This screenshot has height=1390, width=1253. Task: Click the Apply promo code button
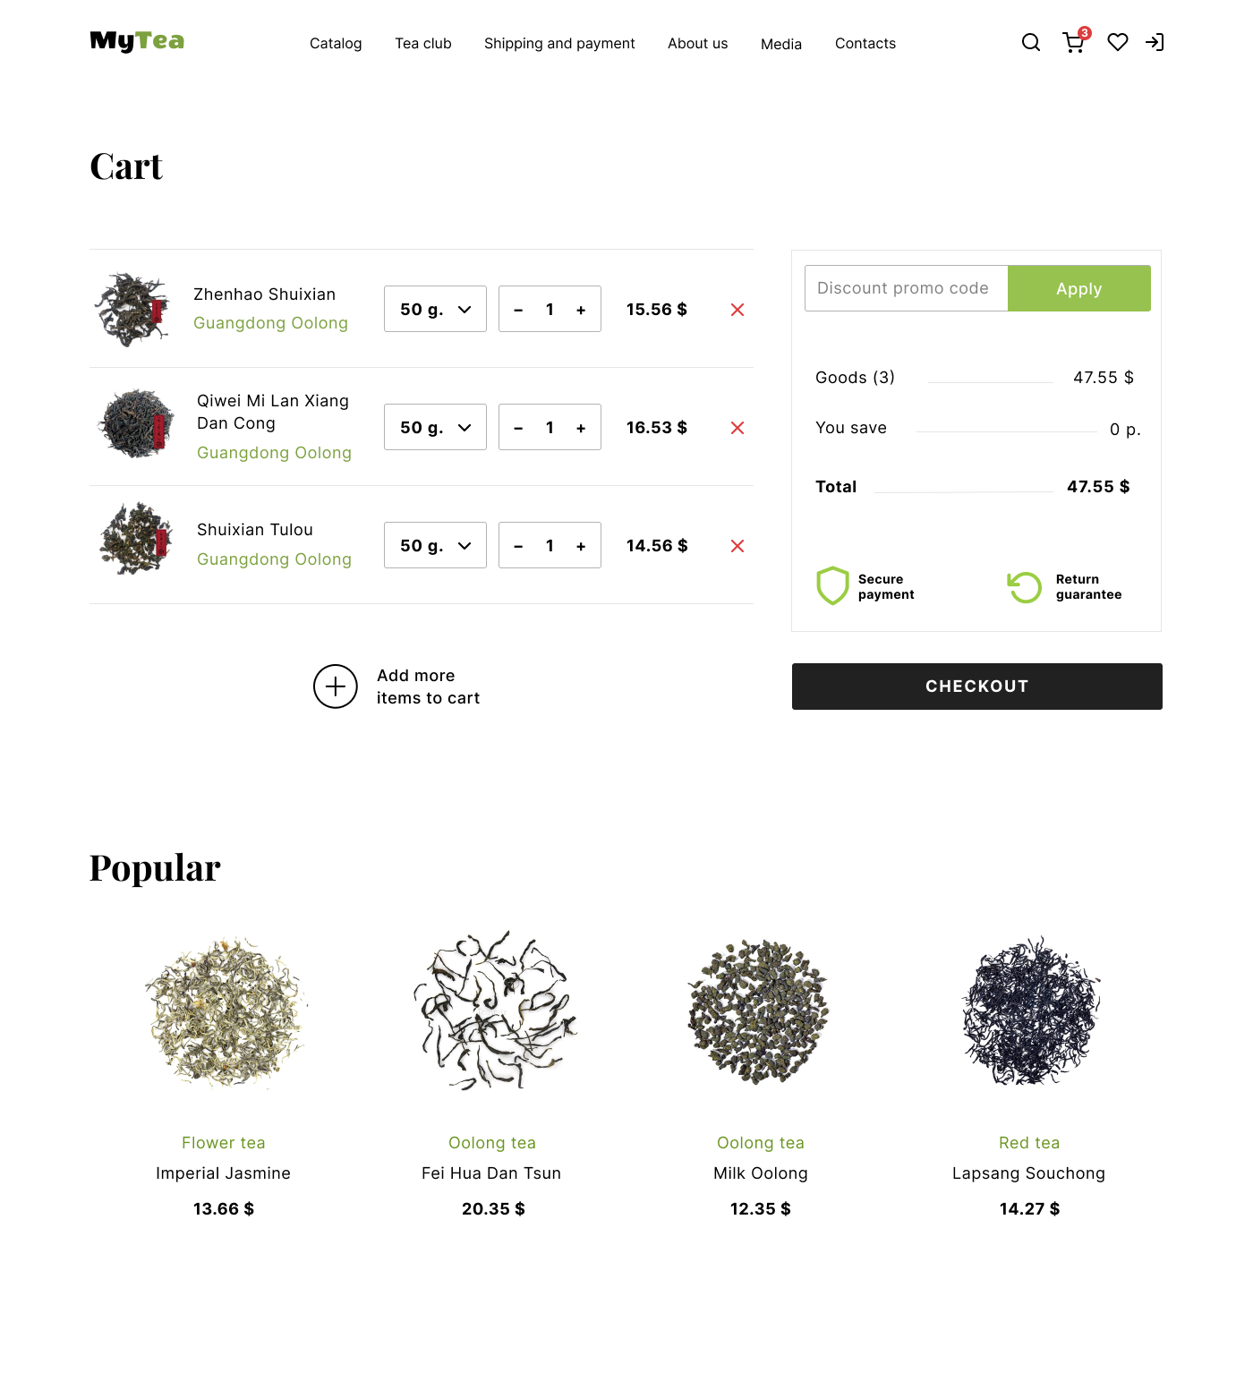click(1079, 288)
